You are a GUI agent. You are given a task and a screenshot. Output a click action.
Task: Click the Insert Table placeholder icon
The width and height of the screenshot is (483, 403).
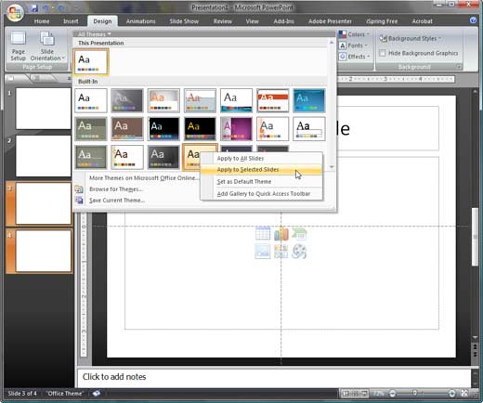coord(263,233)
